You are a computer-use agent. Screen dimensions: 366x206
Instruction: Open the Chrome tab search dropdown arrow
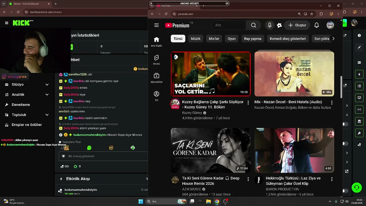[4, 4]
